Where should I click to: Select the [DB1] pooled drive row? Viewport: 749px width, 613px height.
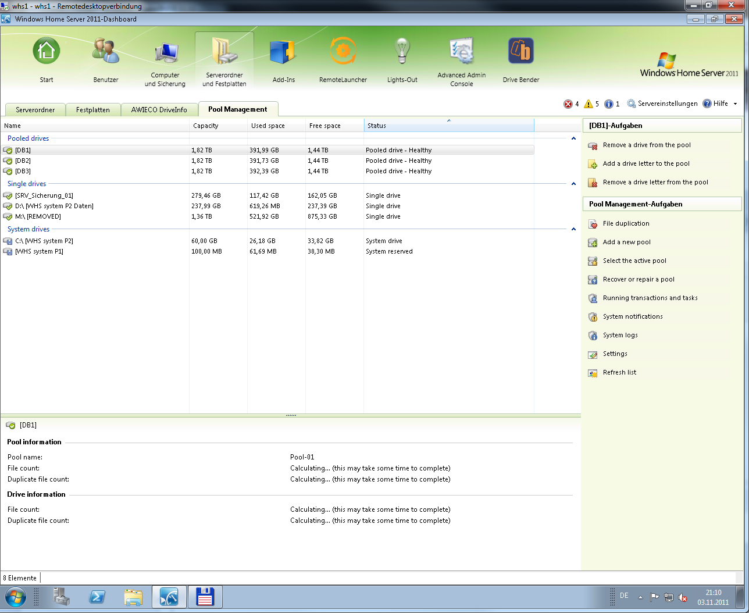[x=267, y=150]
